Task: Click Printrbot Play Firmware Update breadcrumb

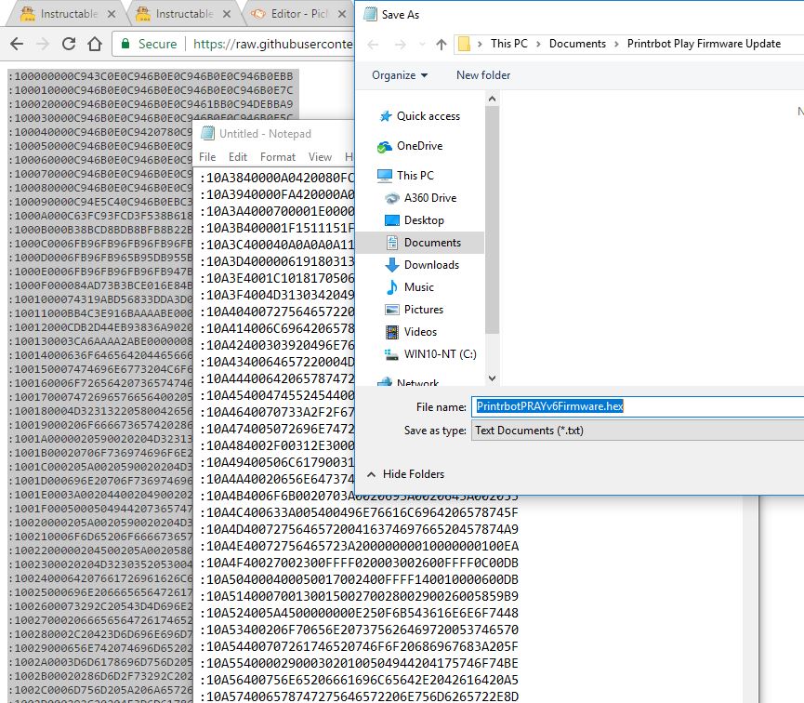Action: pos(704,44)
